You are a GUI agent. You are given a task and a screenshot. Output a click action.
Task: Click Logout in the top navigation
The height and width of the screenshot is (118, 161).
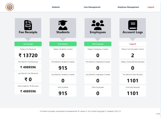click(x=151, y=7)
